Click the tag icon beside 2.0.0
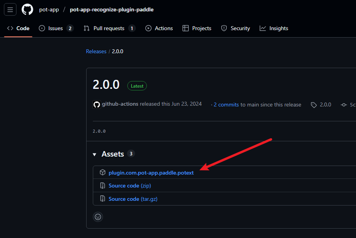356x238 pixels. 314,105
